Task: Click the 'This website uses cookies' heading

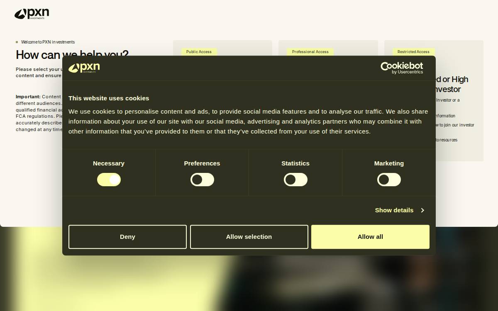Action: coord(109,98)
